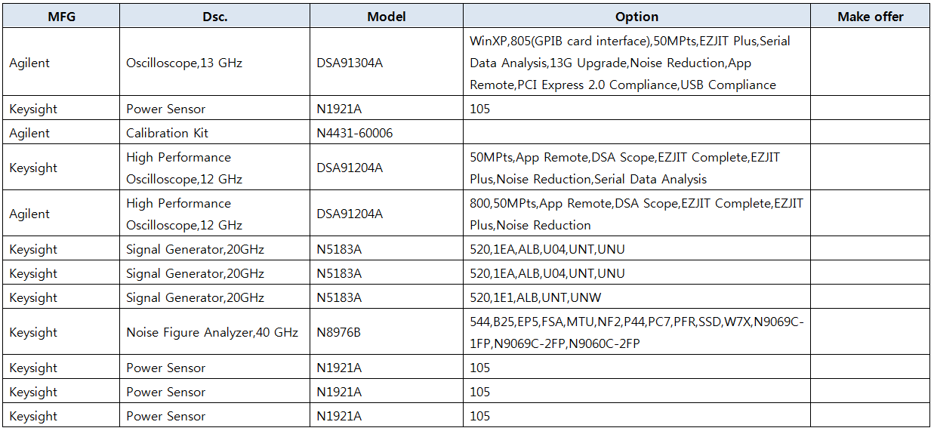Select the Make offer cell for Calibration Kit
Viewport: 934px width, 431px height.
(870, 133)
